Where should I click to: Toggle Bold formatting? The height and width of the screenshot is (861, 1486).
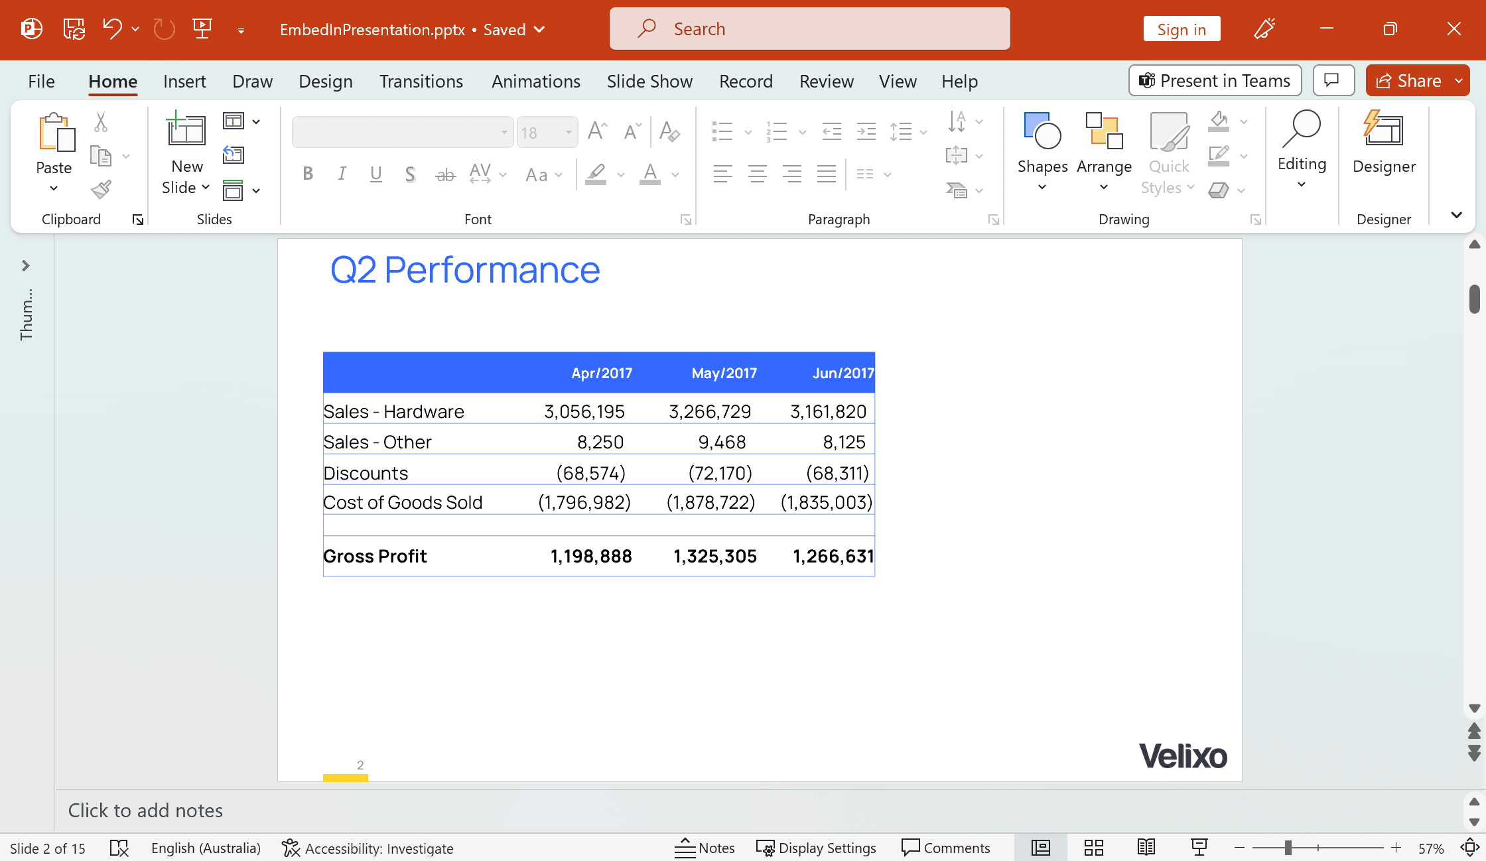[308, 174]
